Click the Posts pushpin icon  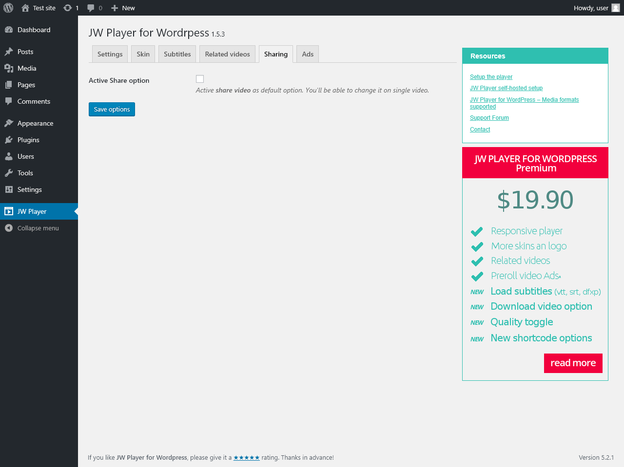pos(9,52)
